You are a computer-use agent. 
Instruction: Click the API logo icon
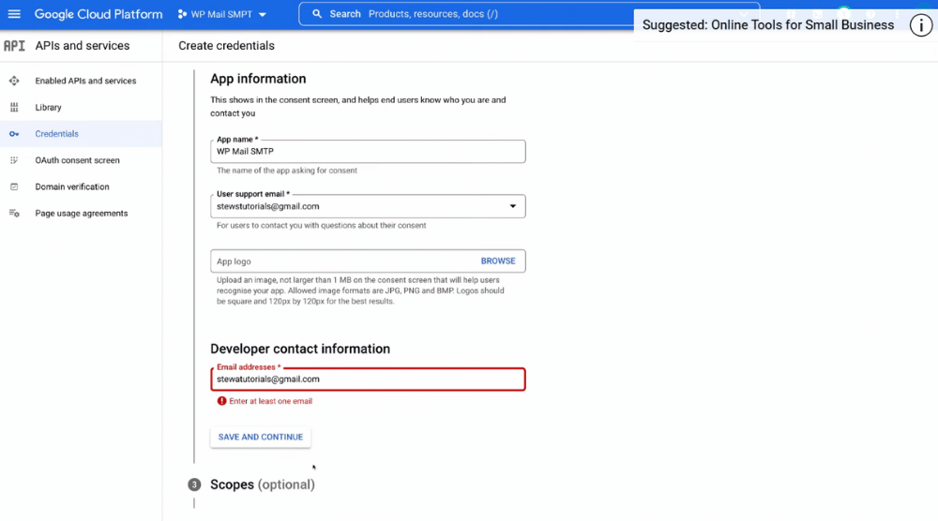click(14, 45)
